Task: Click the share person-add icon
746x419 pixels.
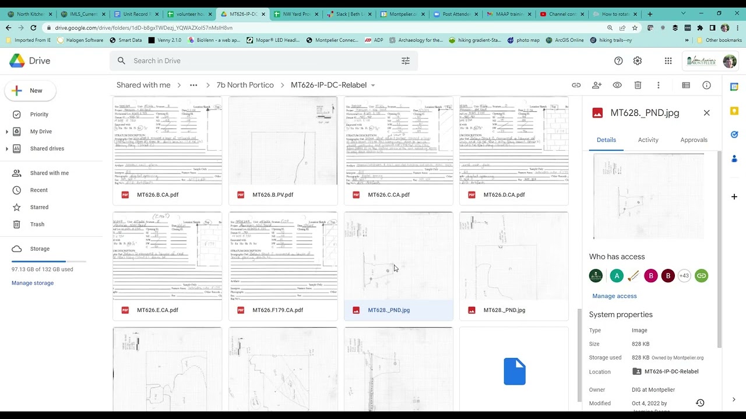Action: [x=597, y=85]
